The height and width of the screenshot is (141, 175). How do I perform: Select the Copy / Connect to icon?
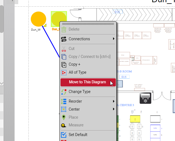click(64, 57)
